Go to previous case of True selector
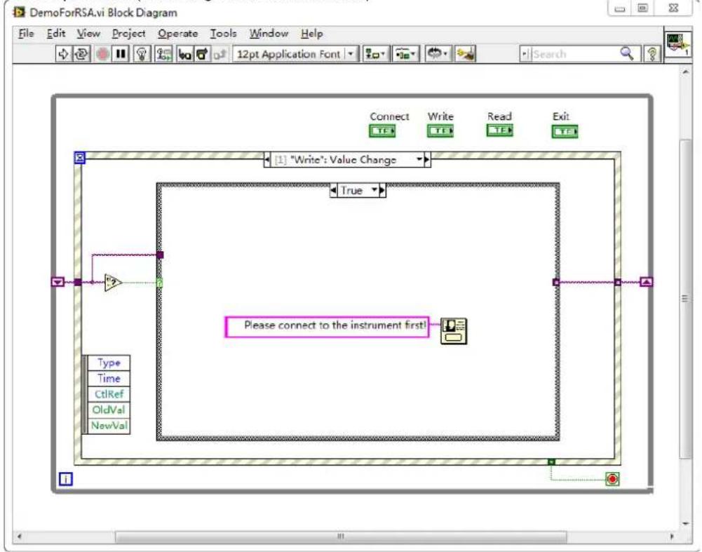Image resolution: width=702 pixels, height=552 pixels. pos(333,191)
